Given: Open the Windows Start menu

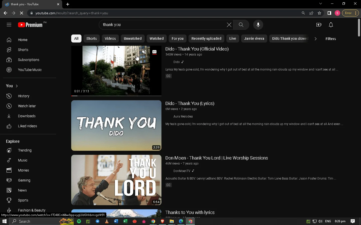Looking at the screenshot, I should pos(4,221).
